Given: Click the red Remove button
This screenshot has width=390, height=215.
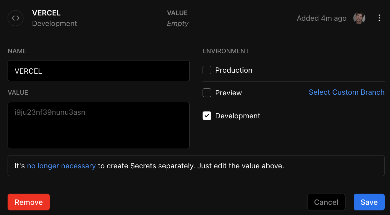Looking at the screenshot, I should click(29, 202).
